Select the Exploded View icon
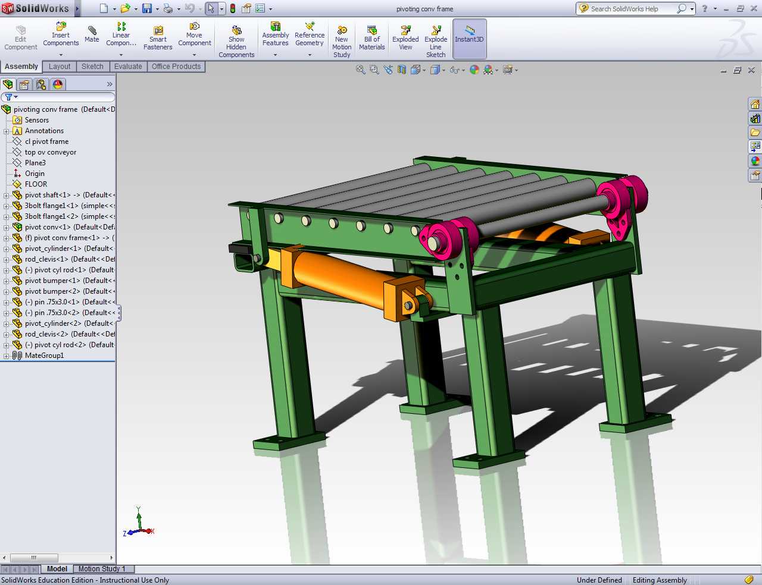Viewport: 762px width, 585px height. pos(405,38)
